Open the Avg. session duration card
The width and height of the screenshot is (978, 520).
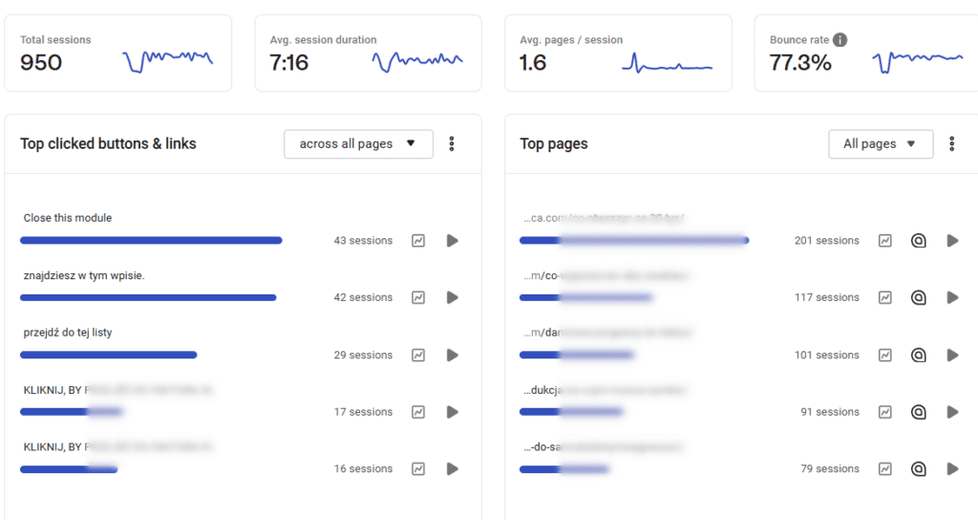[368, 54]
